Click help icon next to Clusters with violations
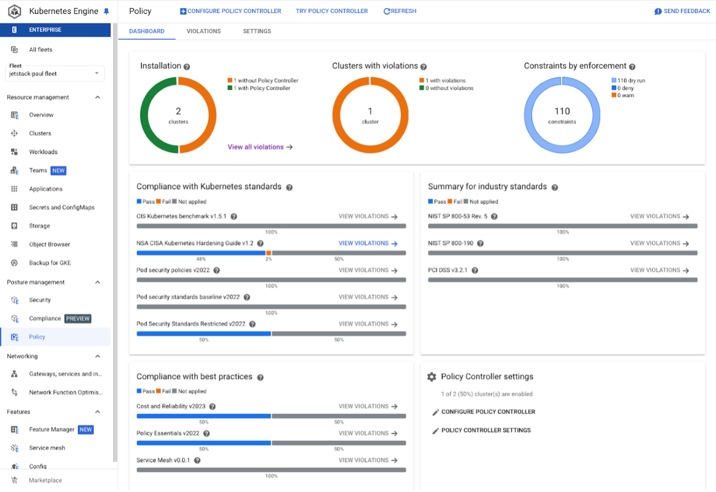The image size is (716, 492). (424, 67)
